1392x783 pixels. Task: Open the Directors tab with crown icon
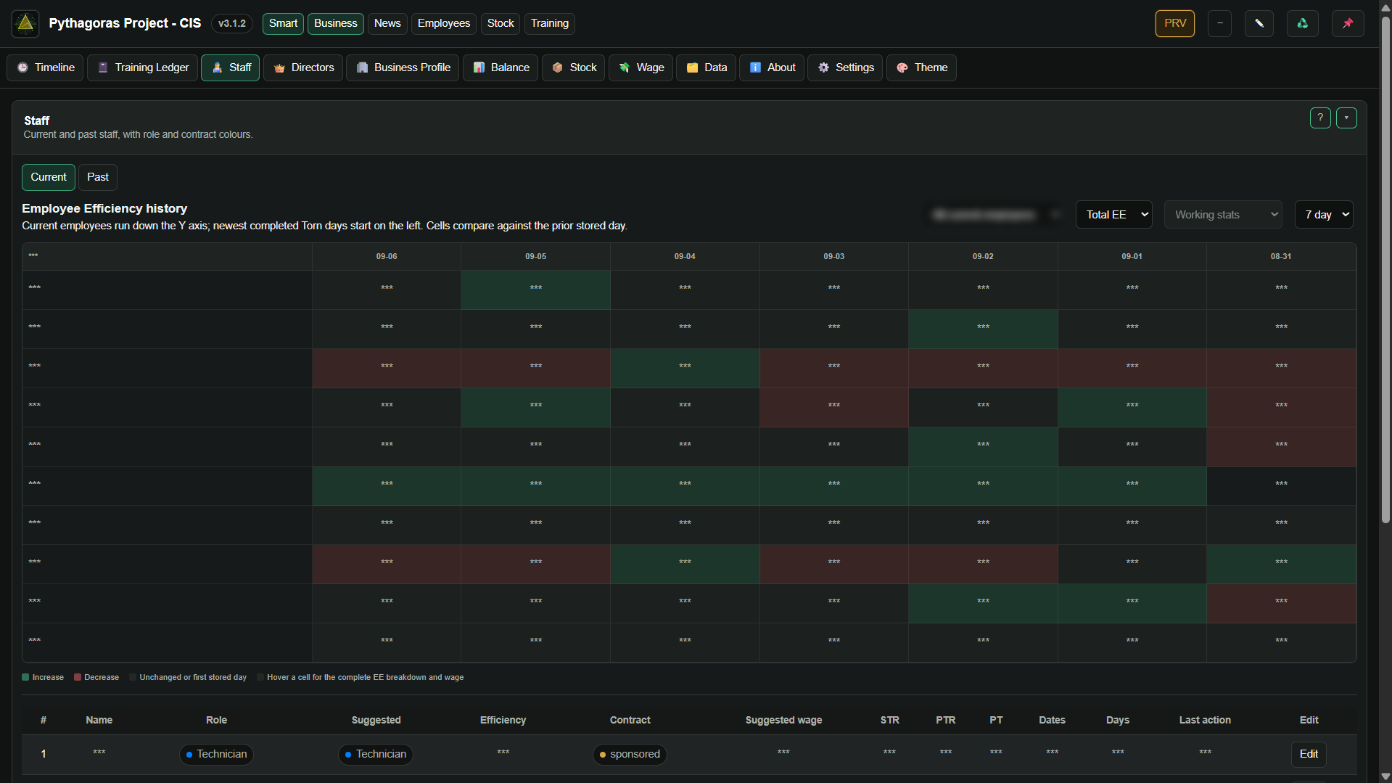(303, 67)
